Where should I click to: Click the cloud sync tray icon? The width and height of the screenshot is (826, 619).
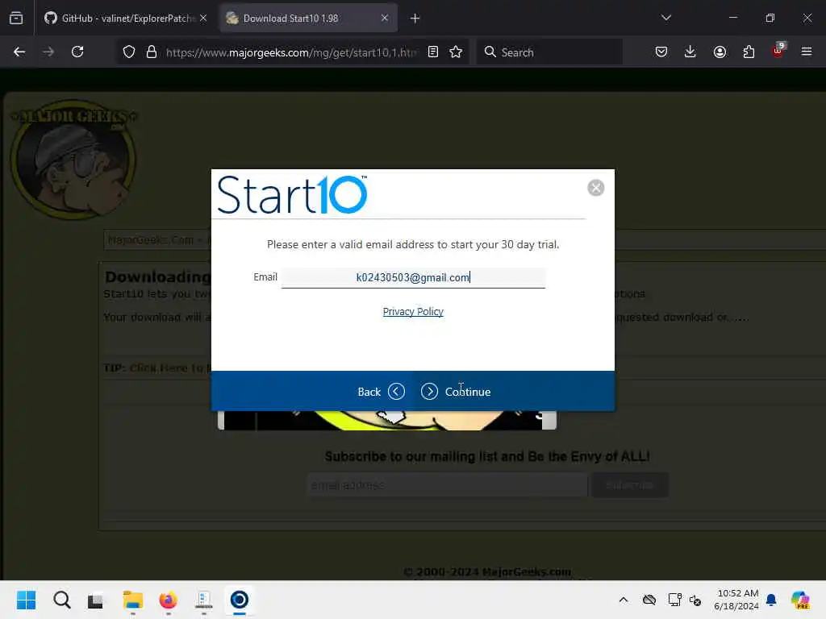point(649,600)
